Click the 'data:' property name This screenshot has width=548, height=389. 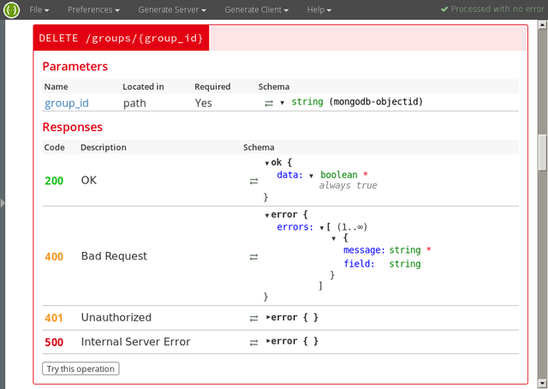tap(289, 175)
